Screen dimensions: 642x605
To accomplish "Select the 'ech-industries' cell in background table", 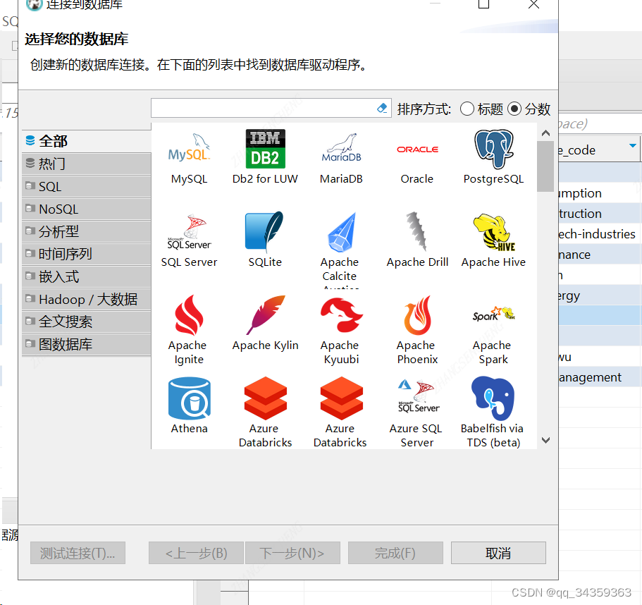I will (600, 234).
